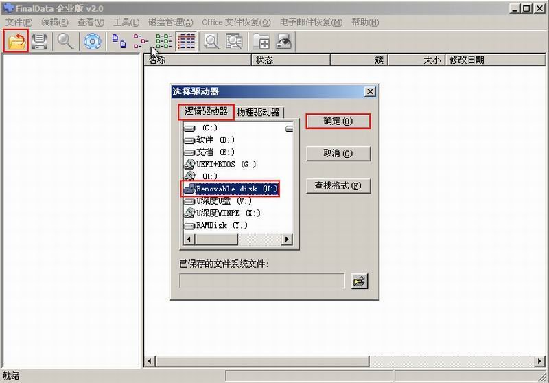Click the file preview magnifier icon
The width and height of the screenshot is (549, 383).
pyautogui.click(x=211, y=41)
